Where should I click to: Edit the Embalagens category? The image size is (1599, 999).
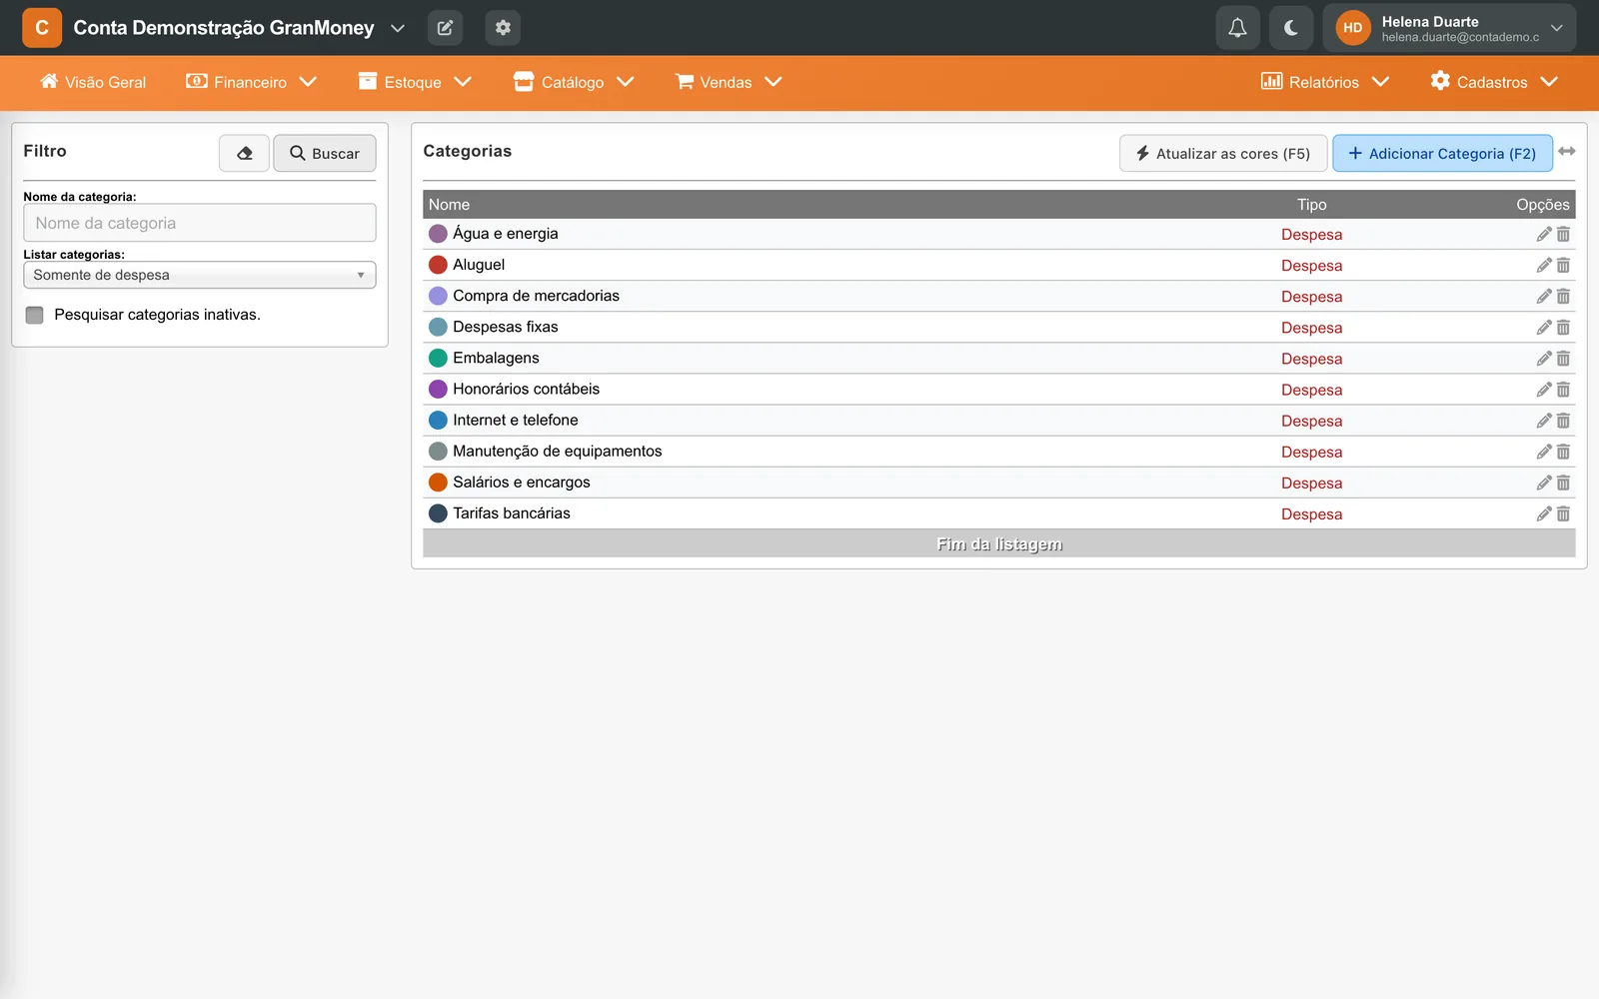coord(1544,358)
